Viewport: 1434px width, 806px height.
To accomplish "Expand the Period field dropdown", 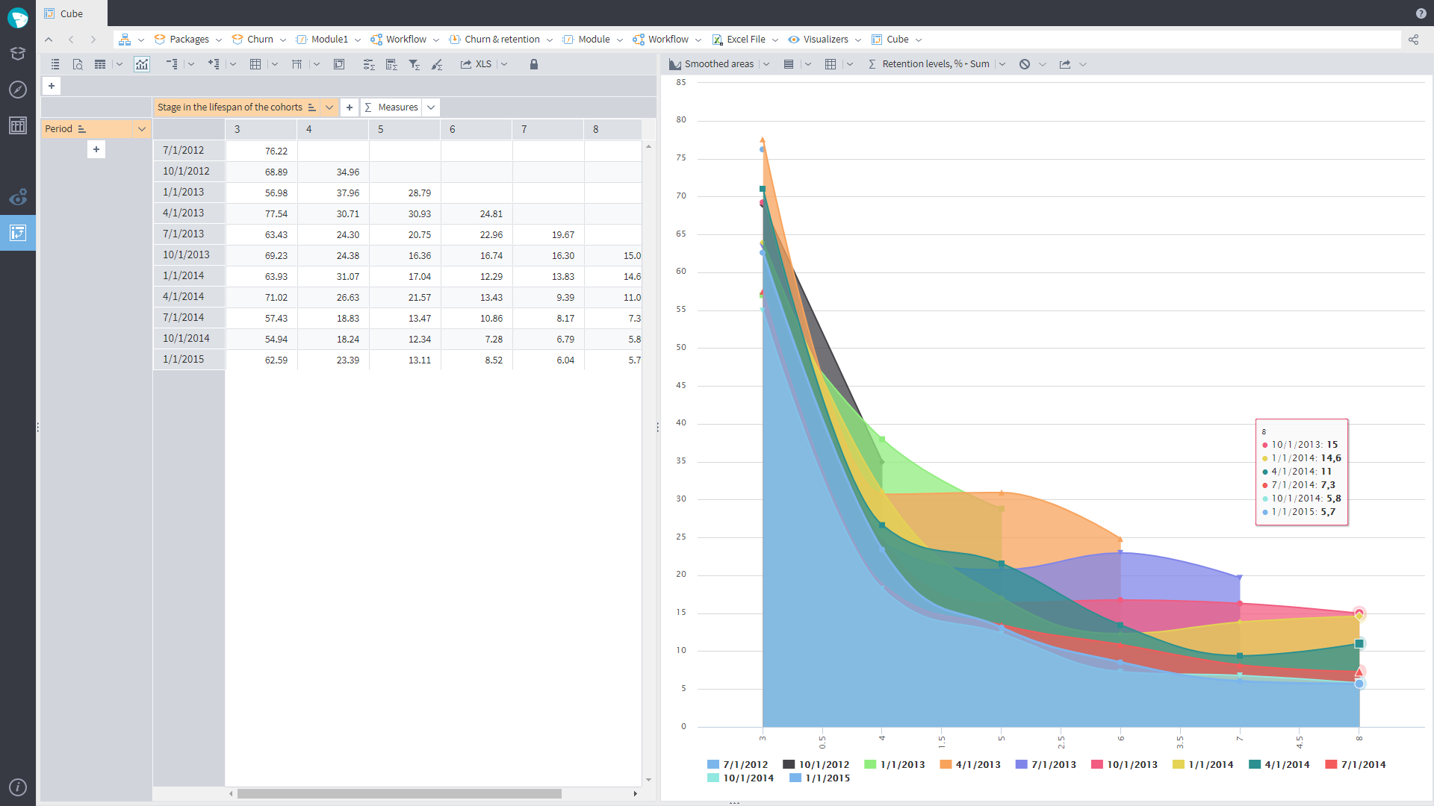I will [x=141, y=128].
